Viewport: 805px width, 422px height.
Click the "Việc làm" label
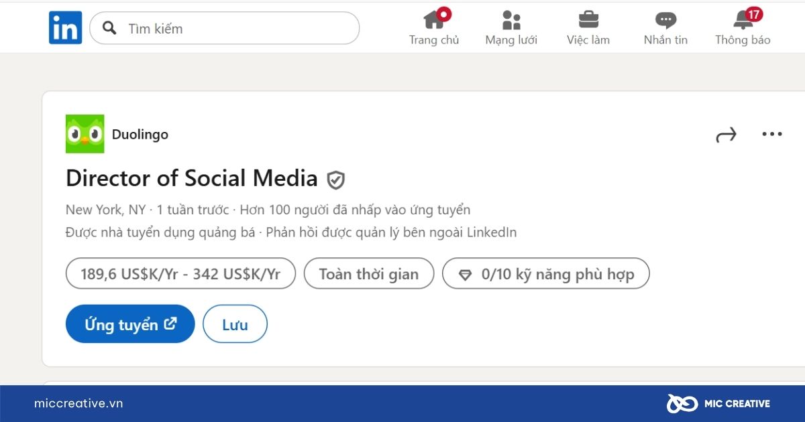588,40
